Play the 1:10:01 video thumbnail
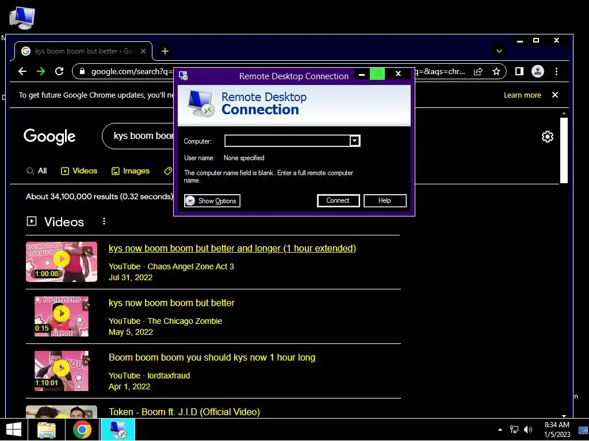Viewport: 589px width, 441px height. [62, 371]
